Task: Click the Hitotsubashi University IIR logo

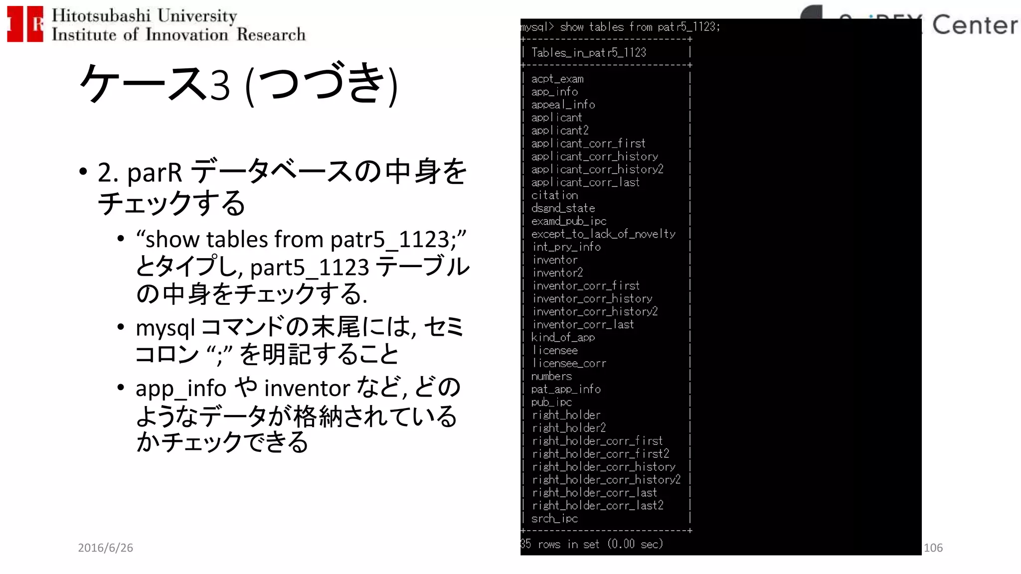Action: 156,24
